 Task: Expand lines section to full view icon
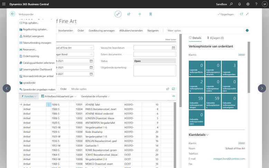173,89
